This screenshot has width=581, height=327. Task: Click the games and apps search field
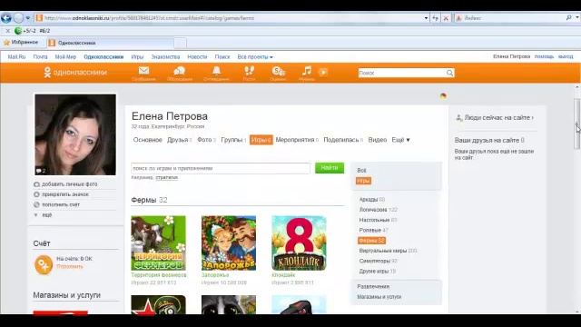pos(221,168)
